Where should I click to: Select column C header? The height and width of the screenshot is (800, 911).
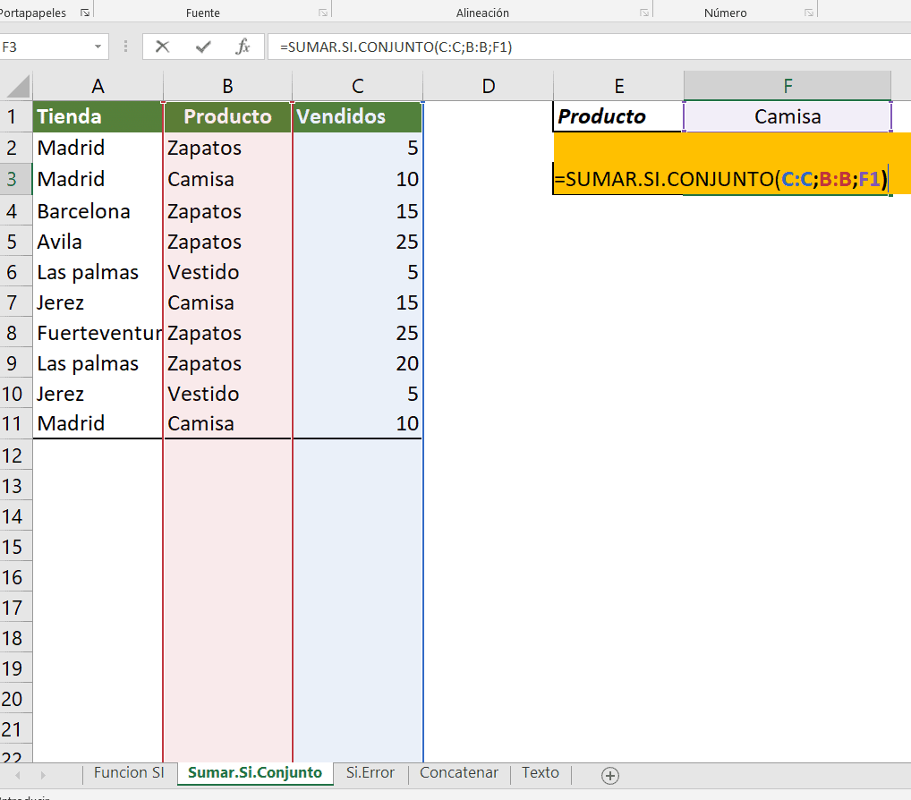click(358, 86)
